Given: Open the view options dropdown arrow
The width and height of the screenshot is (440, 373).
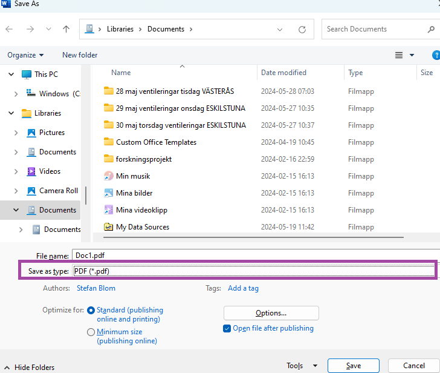Looking at the screenshot, I should tap(412, 55).
